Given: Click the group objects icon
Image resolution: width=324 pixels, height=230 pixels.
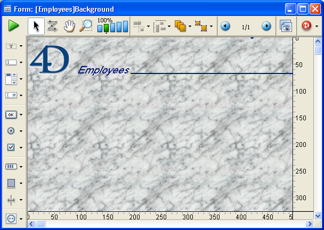Looking at the screenshot, I should click(201, 26).
